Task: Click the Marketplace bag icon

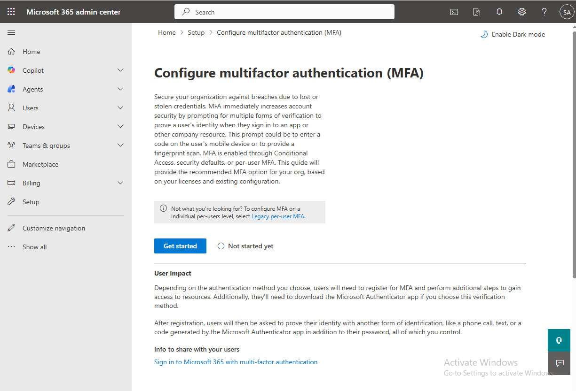Action: [11, 164]
